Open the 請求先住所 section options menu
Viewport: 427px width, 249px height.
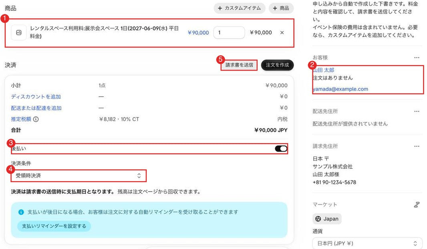click(x=417, y=146)
